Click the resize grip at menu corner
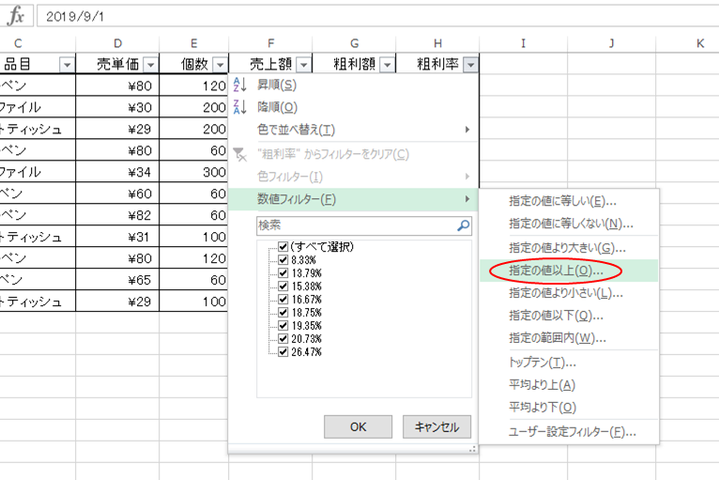 click(473, 450)
